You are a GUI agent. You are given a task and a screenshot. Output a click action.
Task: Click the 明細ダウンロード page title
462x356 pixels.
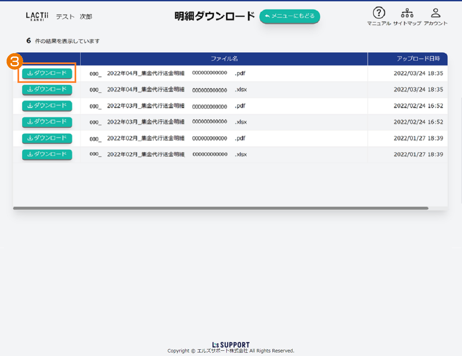click(x=214, y=16)
